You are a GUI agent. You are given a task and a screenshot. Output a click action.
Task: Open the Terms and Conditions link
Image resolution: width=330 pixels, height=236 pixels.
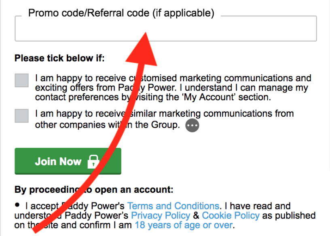[173, 206]
